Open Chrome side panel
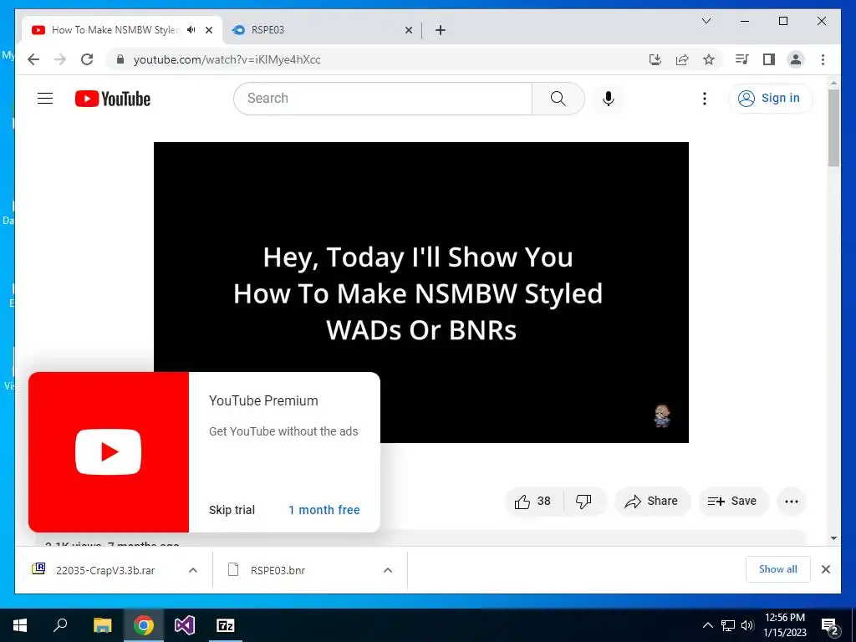 pyautogui.click(x=769, y=59)
